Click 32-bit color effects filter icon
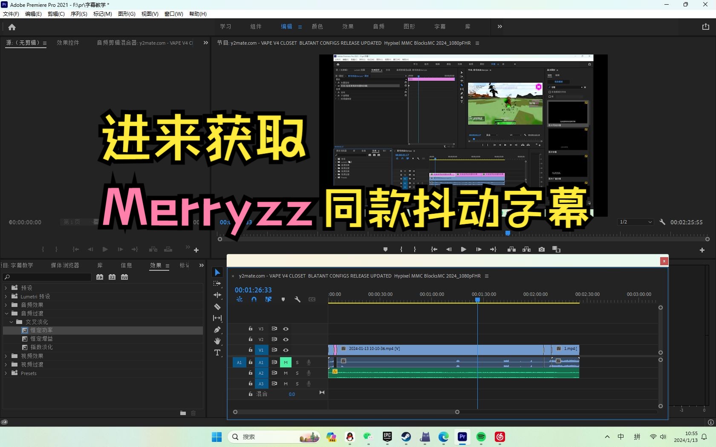 coord(112,277)
